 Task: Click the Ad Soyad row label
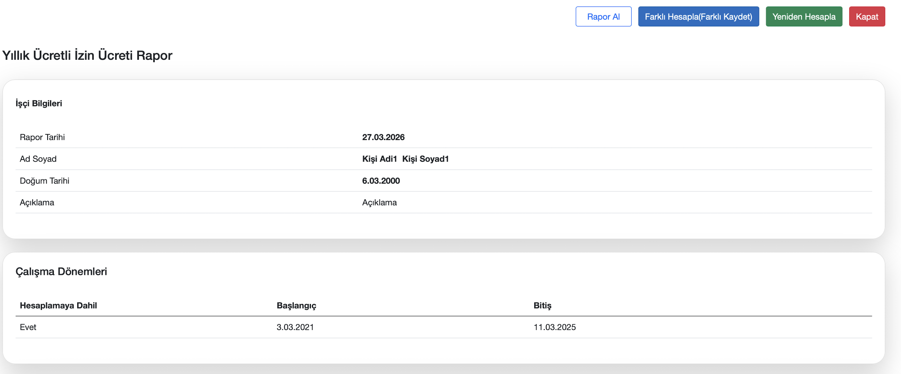tap(38, 159)
